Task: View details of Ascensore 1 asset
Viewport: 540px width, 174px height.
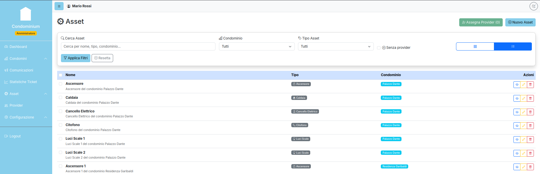Action: click(517, 167)
